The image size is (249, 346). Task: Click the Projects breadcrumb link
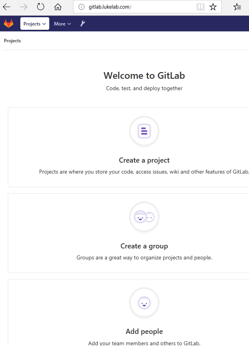[13, 41]
